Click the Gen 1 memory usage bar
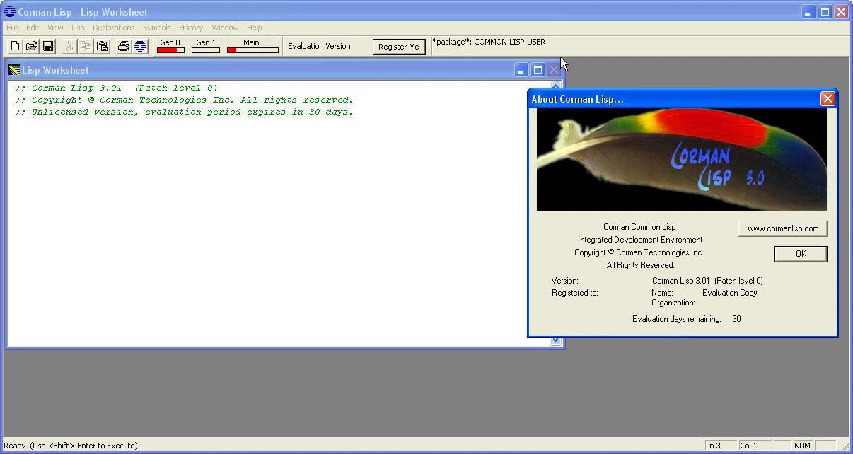 pyautogui.click(x=206, y=50)
